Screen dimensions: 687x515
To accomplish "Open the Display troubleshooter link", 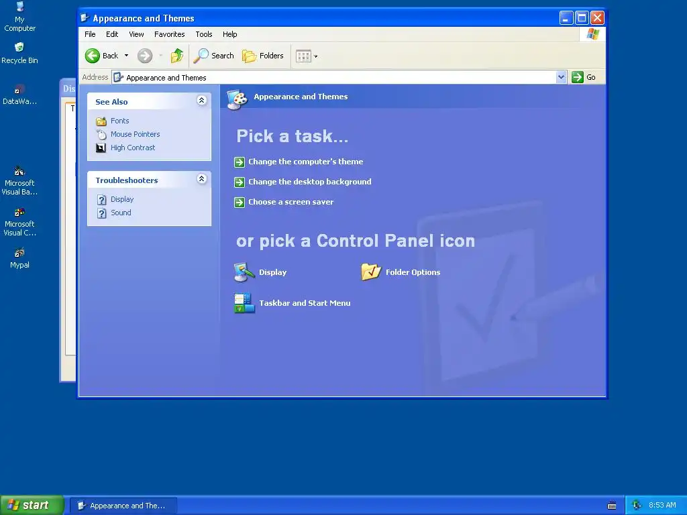I will point(122,199).
